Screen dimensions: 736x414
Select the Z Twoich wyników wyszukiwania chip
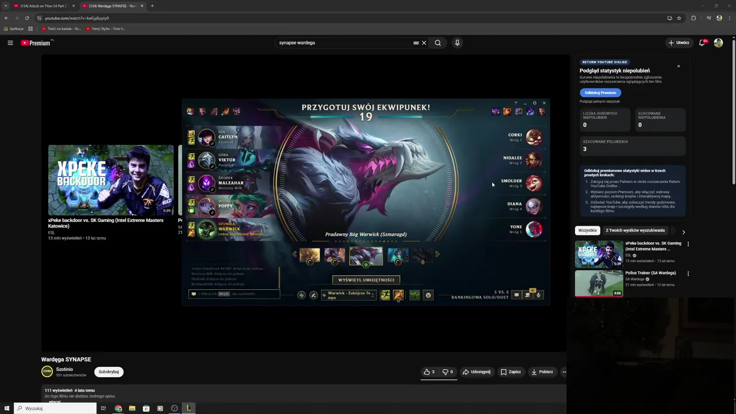tap(635, 231)
